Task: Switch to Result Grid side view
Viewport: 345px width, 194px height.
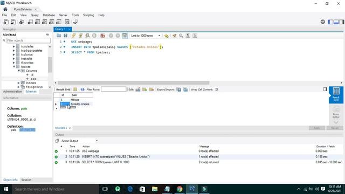Action: click(x=336, y=95)
